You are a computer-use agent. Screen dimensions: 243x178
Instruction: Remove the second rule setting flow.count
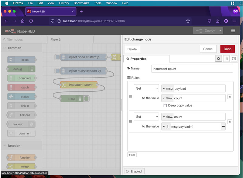click(x=230, y=122)
